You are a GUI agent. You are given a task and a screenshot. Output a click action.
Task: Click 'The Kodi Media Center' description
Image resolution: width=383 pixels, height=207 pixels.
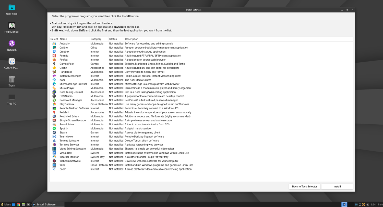click(x=138, y=80)
